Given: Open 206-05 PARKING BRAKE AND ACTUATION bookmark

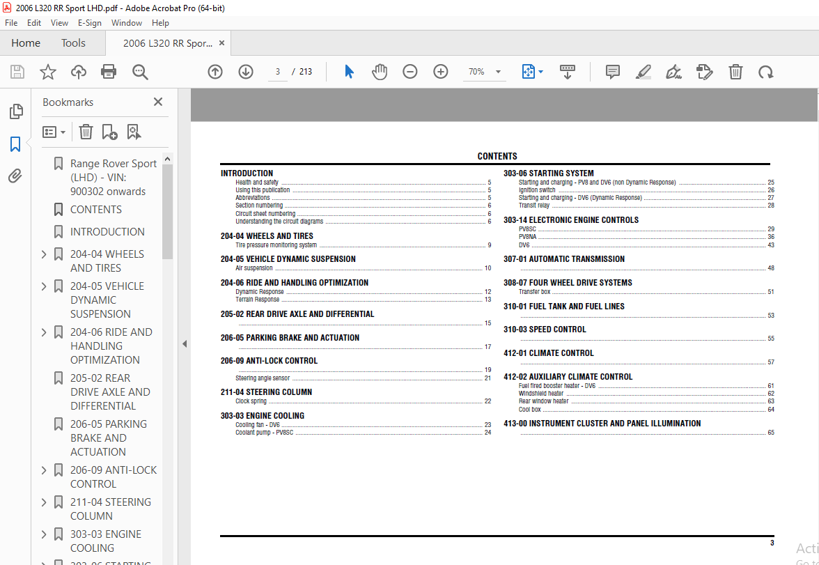Looking at the screenshot, I should pos(109,438).
